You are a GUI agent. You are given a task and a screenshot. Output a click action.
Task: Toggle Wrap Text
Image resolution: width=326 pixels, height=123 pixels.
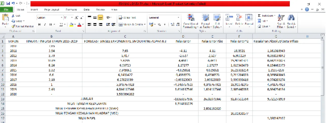(x=127, y=18)
